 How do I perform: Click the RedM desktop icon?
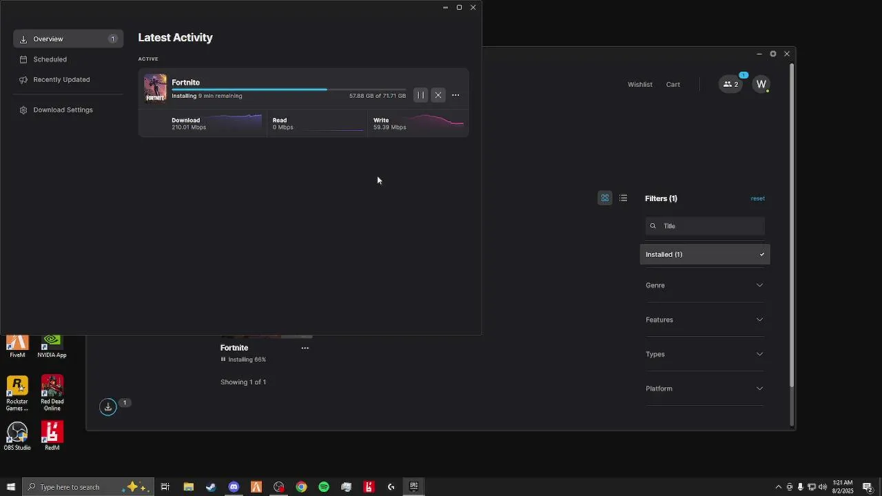(x=52, y=436)
